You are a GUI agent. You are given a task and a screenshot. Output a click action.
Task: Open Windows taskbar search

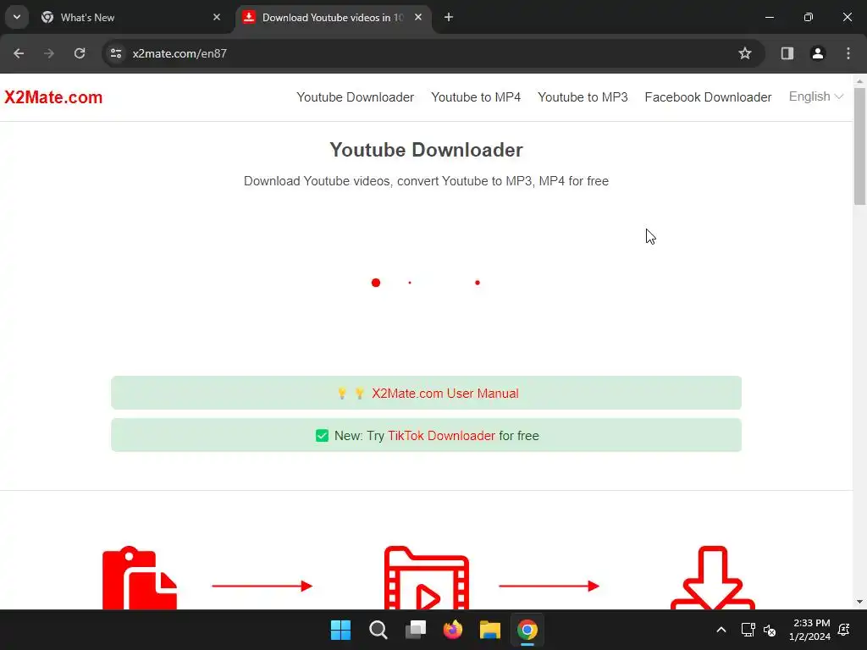tap(378, 630)
